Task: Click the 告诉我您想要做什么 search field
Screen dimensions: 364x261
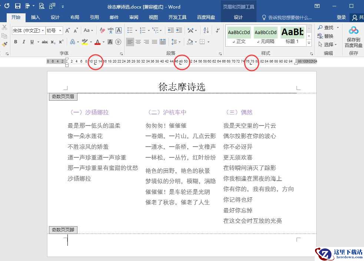Action: pyautogui.click(x=287, y=17)
